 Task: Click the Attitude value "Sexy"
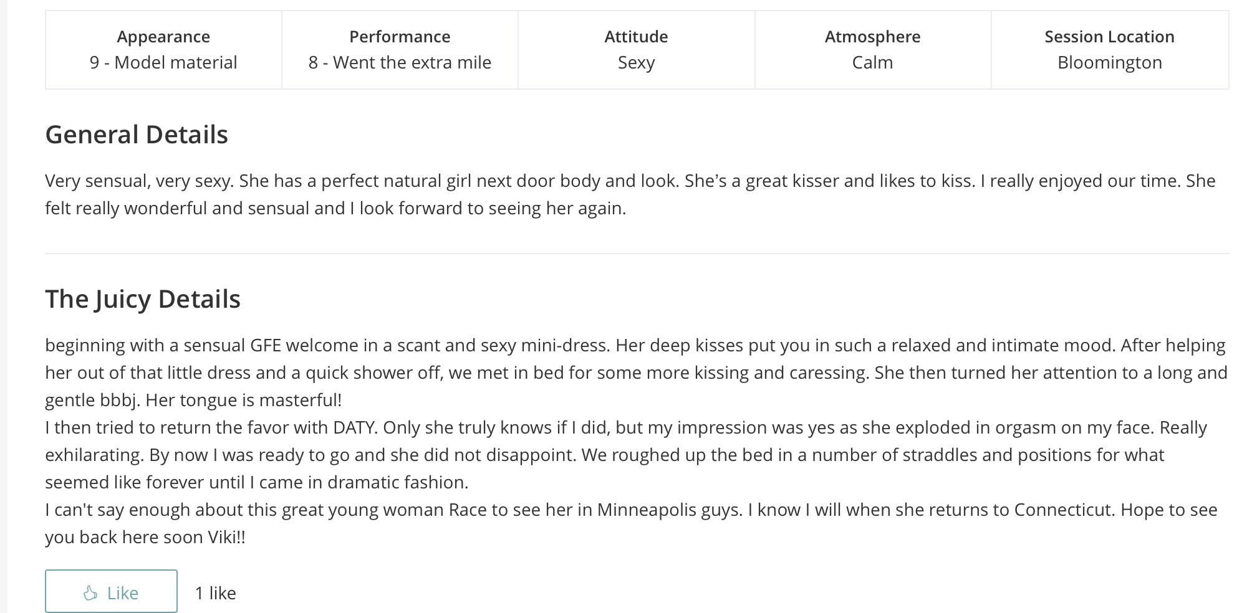pos(636,62)
